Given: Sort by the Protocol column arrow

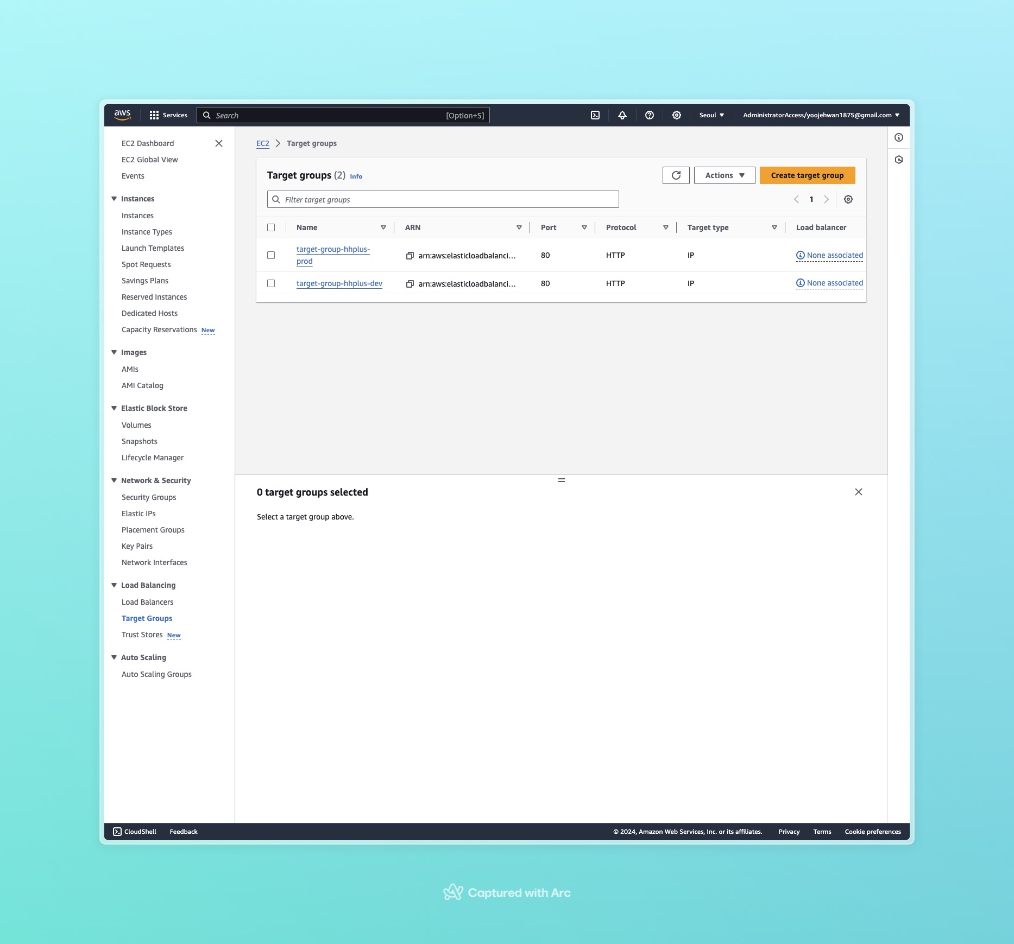Looking at the screenshot, I should (666, 227).
